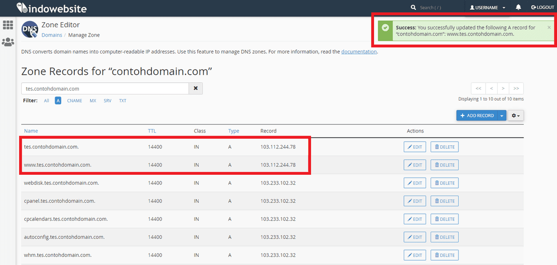This screenshot has width=557, height=265.
Task: Filter records by TXT
Action: tap(123, 101)
